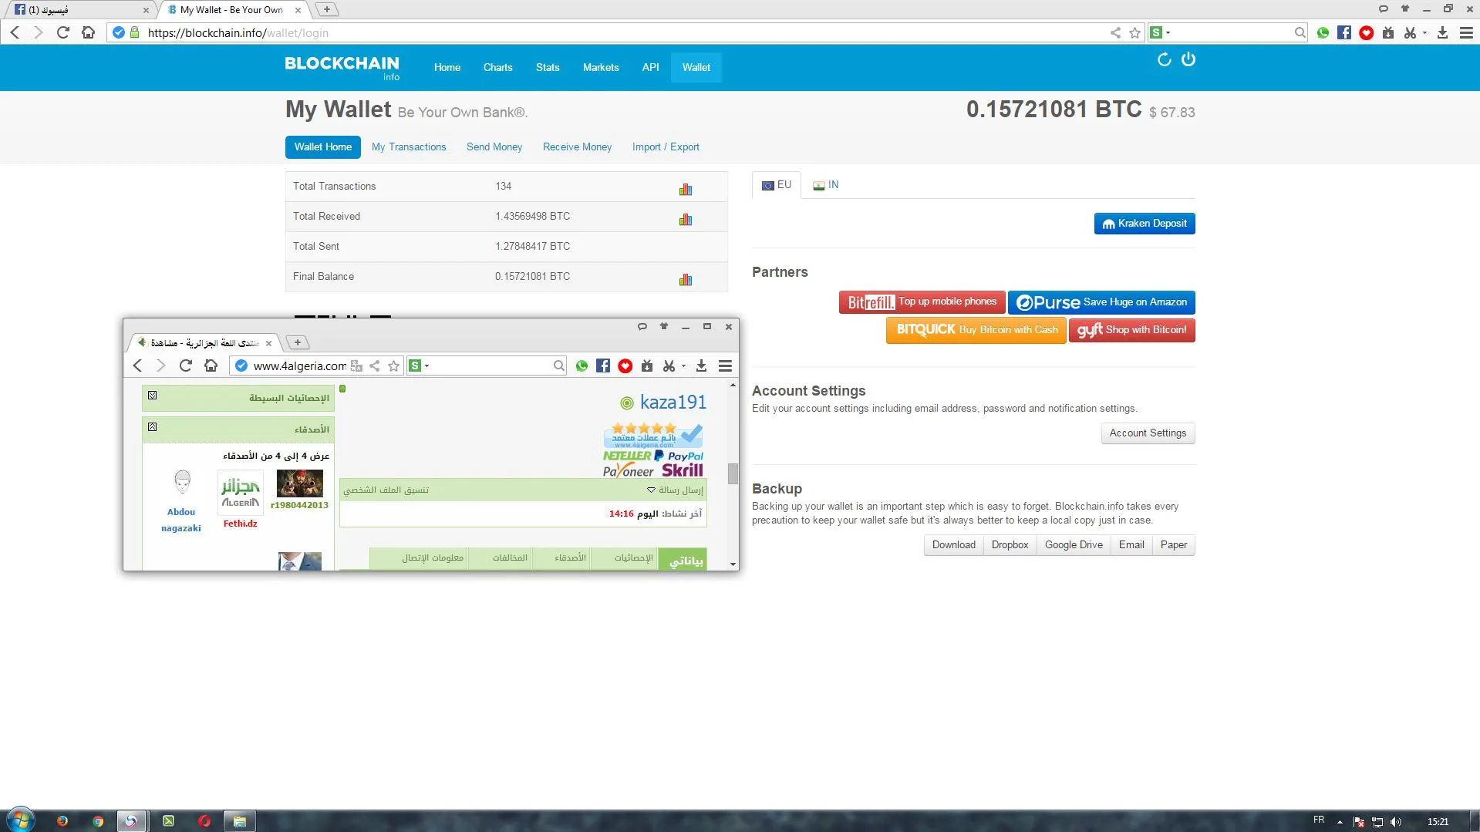Collapse the friends panel in forum sidebar
1480x832 pixels.
tap(153, 427)
